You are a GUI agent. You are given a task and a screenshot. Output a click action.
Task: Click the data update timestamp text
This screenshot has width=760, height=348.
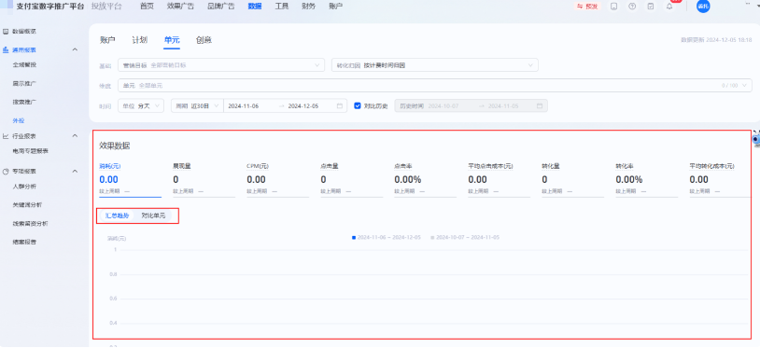click(716, 40)
